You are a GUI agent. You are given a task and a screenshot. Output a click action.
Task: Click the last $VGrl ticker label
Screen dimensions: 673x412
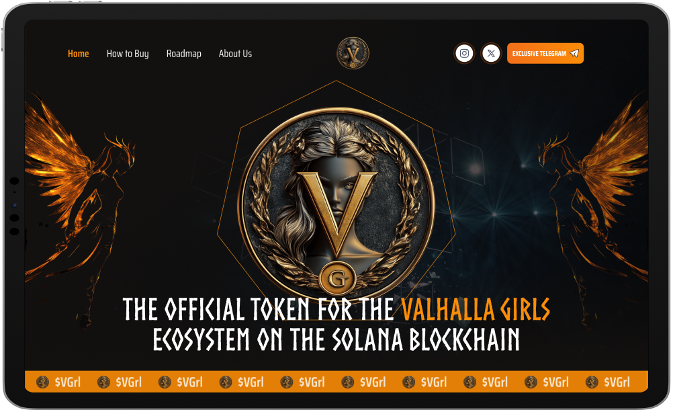[x=617, y=382]
